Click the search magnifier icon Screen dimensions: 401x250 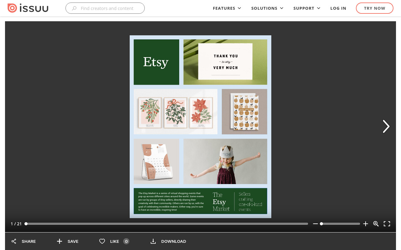tap(74, 8)
